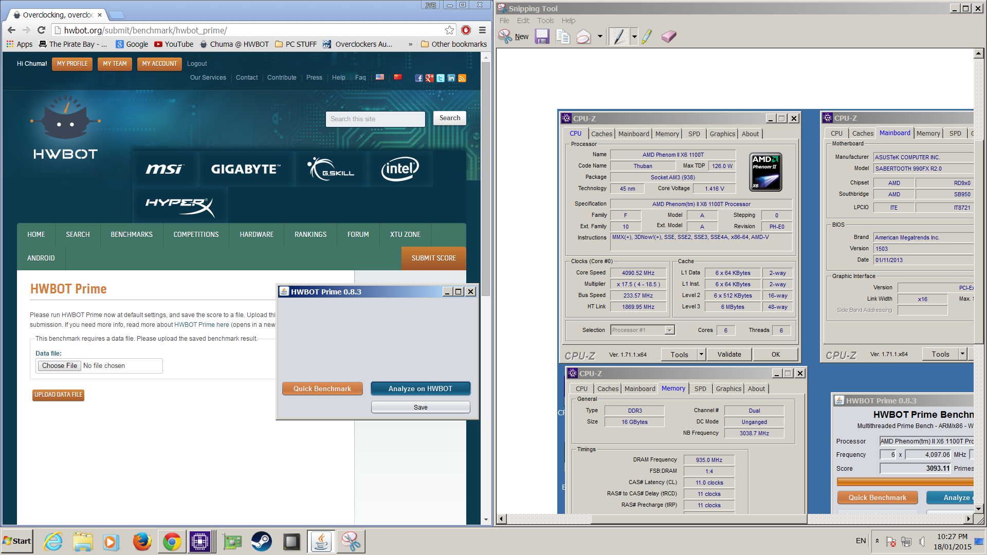This screenshot has width=987, height=555.
Task: Click Analyze on HWBOT button
Action: [421, 388]
